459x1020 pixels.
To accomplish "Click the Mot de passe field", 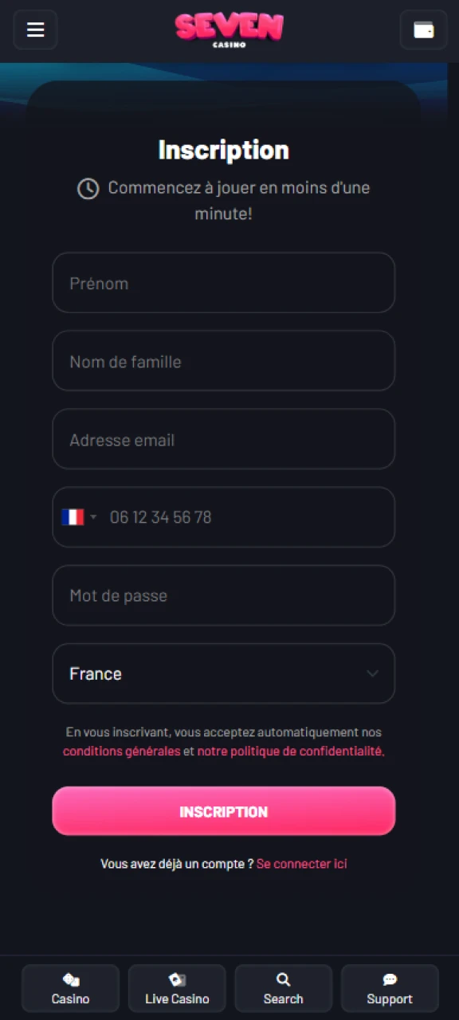I will point(223,595).
